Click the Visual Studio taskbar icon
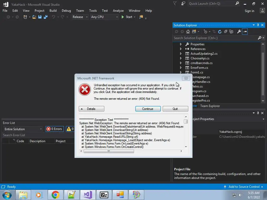Viewport: 267px width, 200px height. click(x=88, y=195)
